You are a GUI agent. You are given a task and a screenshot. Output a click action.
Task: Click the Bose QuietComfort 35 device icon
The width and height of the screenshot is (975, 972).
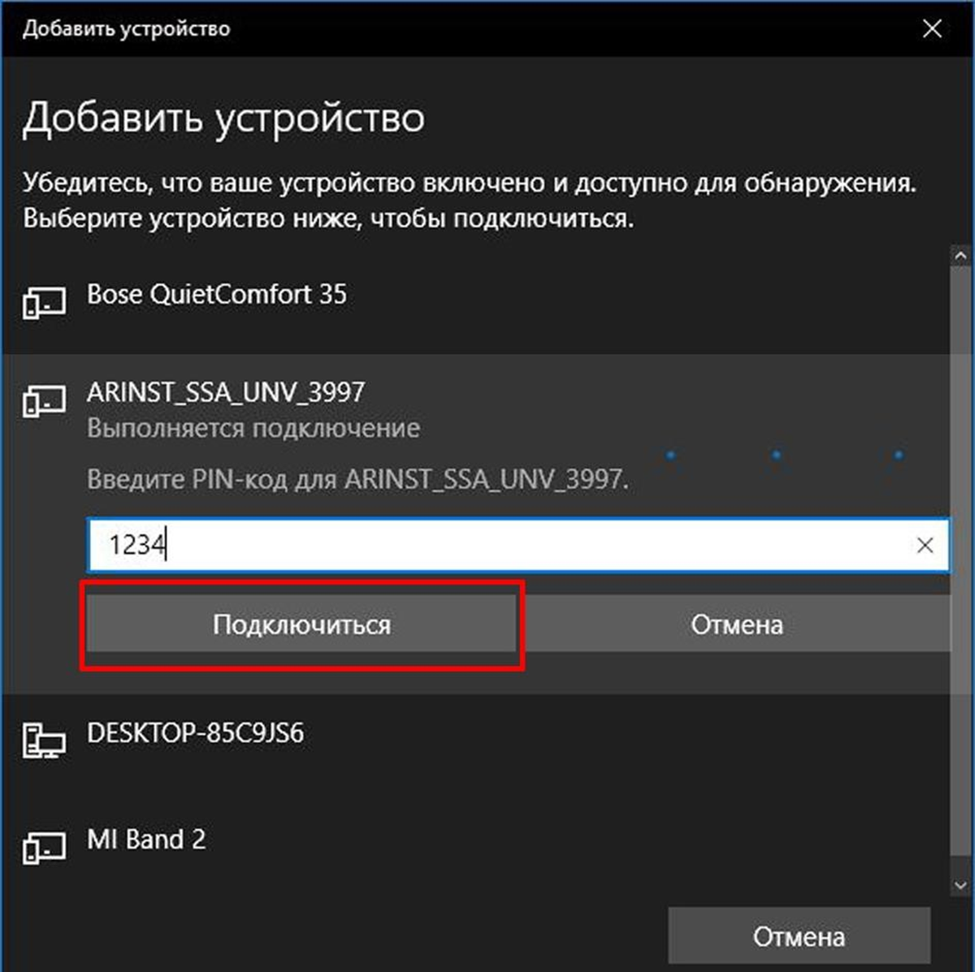click(44, 303)
